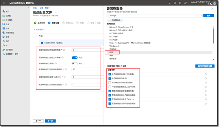Toggle 允许存储感知(全局) switch set to 阻止
The image size is (219, 127).
click(x=75, y=64)
